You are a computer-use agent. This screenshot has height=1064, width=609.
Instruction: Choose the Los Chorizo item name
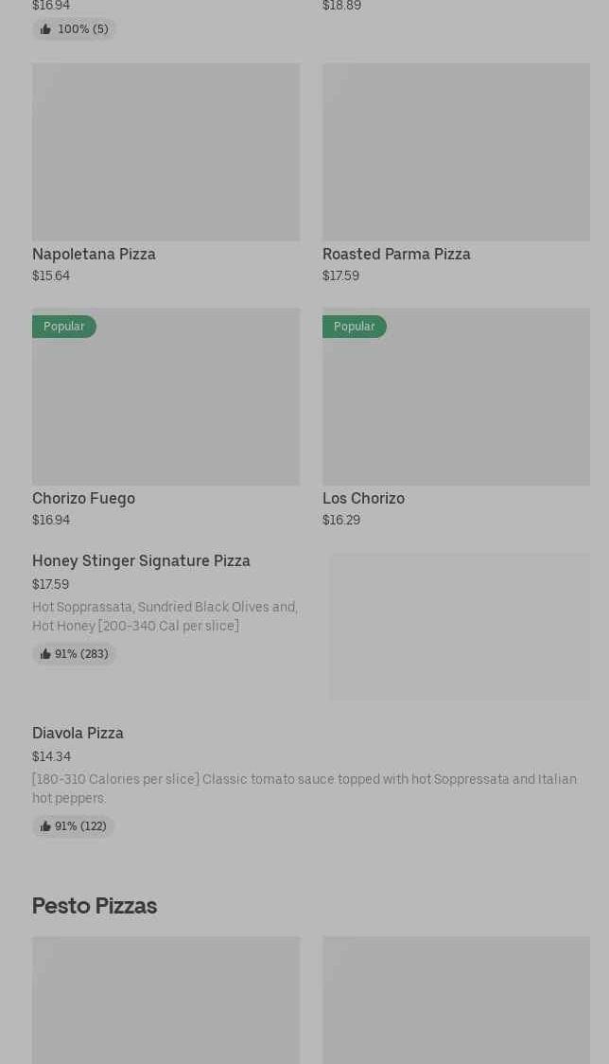coord(363,498)
